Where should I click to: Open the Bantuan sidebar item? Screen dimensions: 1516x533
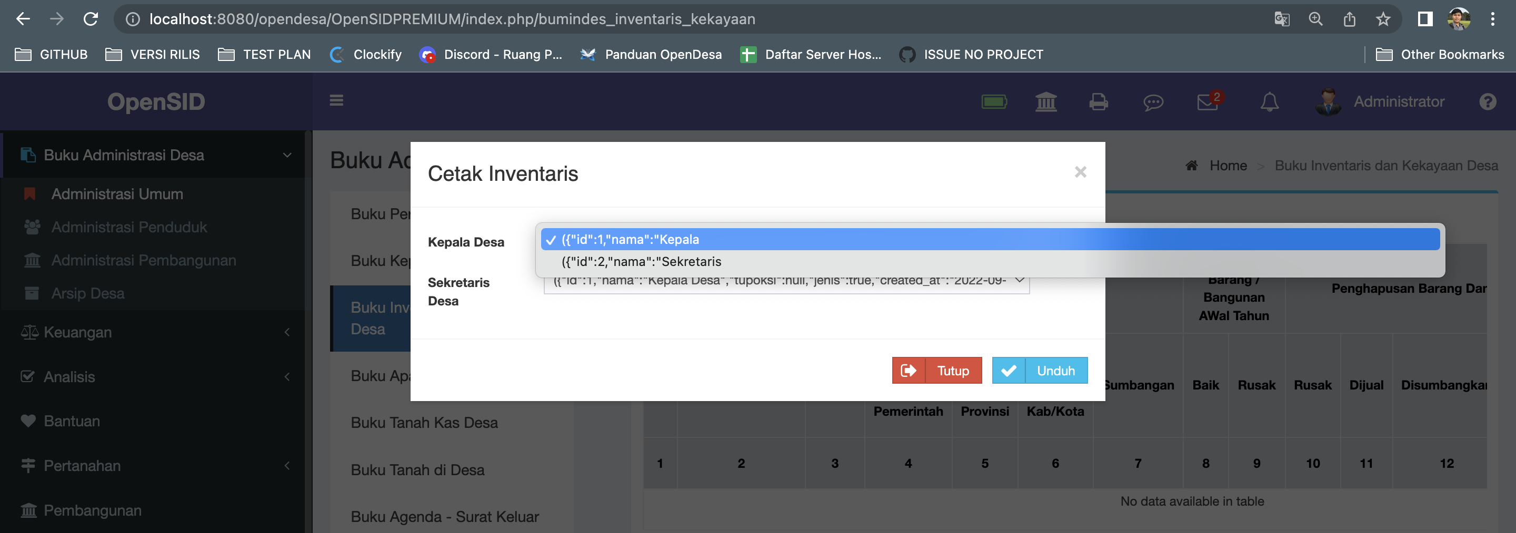tap(72, 422)
